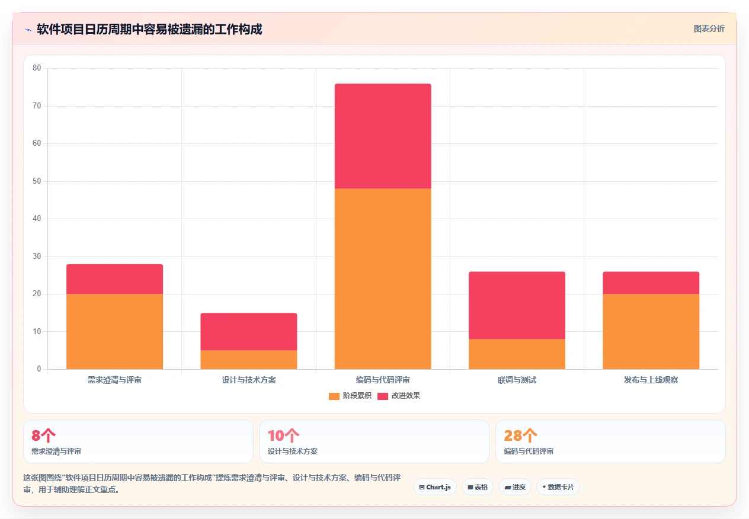Click the x-axis label 联调与测试

click(517, 380)
